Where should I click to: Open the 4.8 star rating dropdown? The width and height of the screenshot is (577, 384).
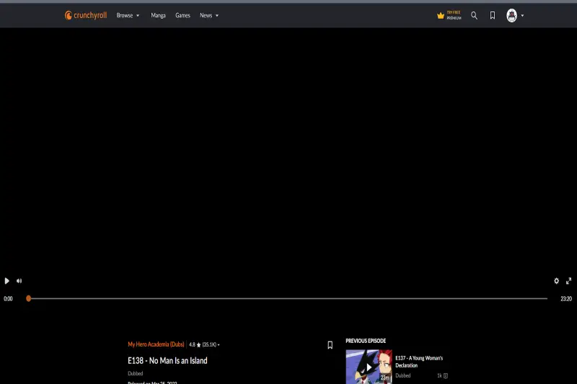[x=204, y=344]
